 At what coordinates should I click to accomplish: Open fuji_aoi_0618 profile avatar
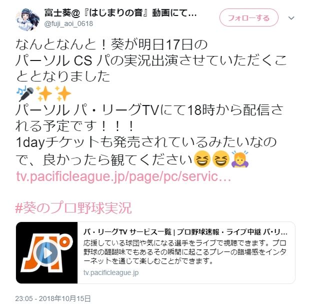pyautogui.click(x=27, y=19)
